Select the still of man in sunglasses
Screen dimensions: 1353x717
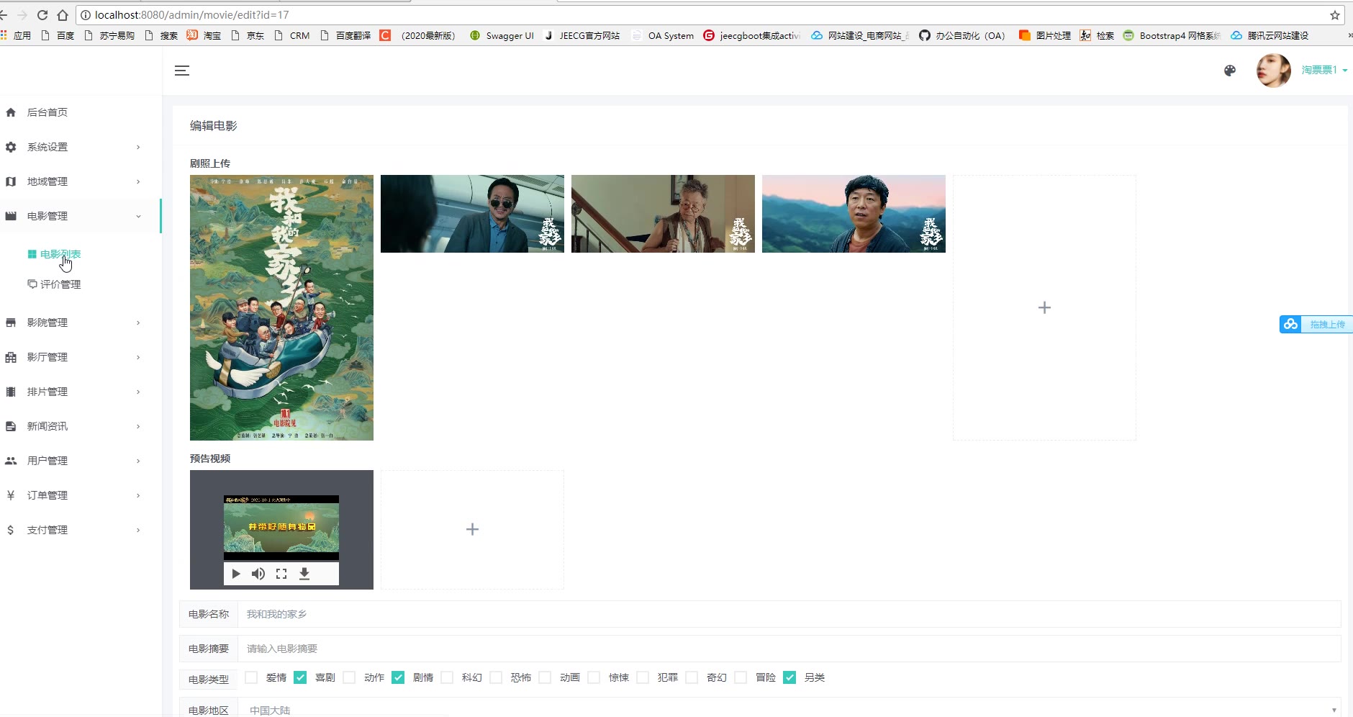pos(472,214)
